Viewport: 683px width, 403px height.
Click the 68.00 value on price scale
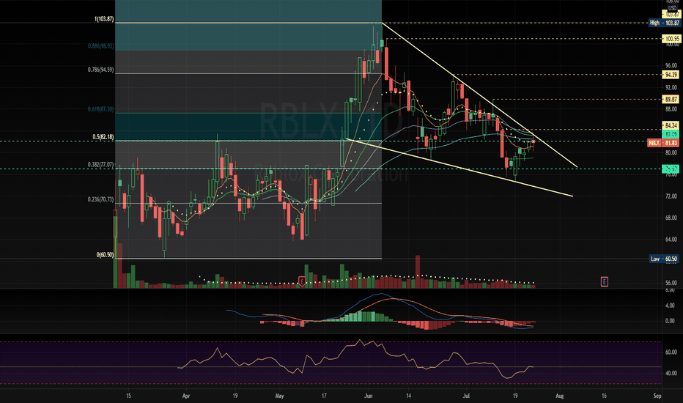(671, 218)
